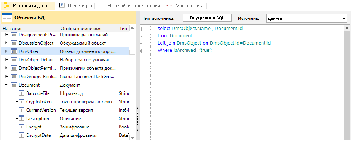The height and width of the screenshot is (141, 351).
Task: Open the Источники данных tab
Action: click(x=28, y=6)
